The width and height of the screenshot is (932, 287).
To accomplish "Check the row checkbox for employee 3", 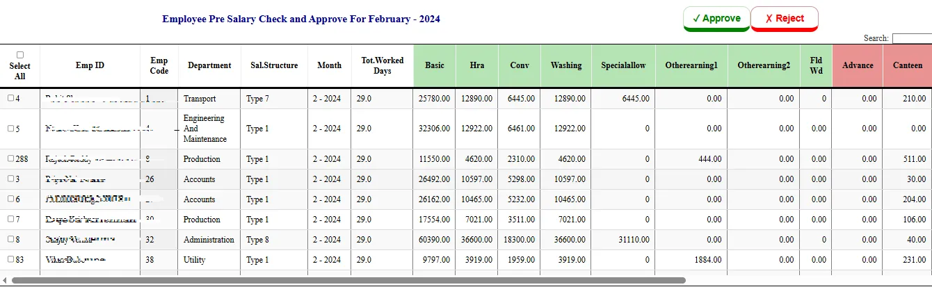I will (10, 179).
